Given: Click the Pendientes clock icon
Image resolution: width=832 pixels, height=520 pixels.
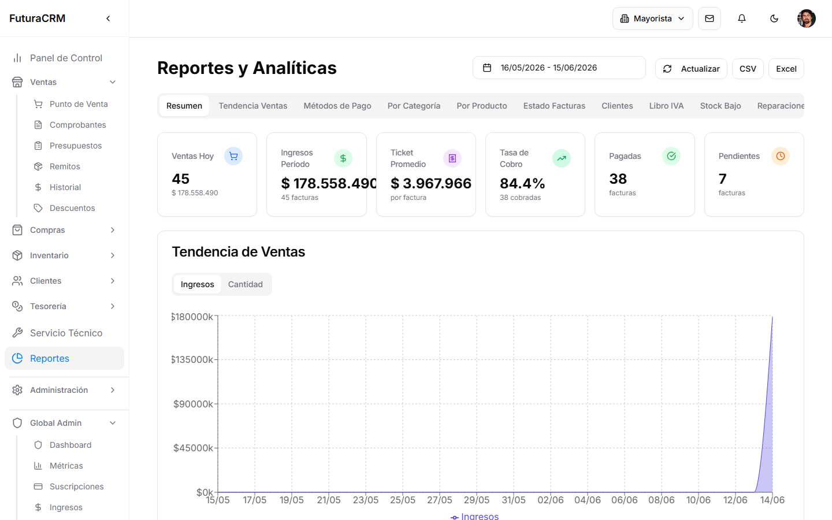Looking at the screenshot, I should click(x=781, y=156).
